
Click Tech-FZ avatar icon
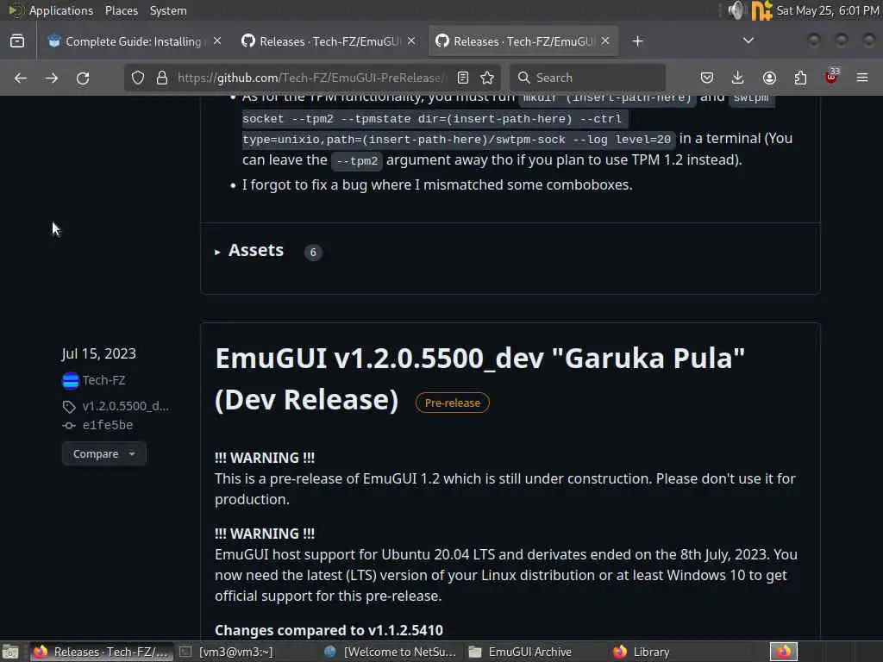point(71,381)
